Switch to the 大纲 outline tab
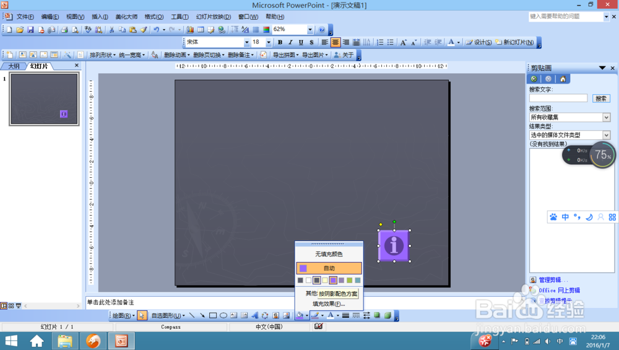This screenshot has height=350, width=619. coord(14,66)
